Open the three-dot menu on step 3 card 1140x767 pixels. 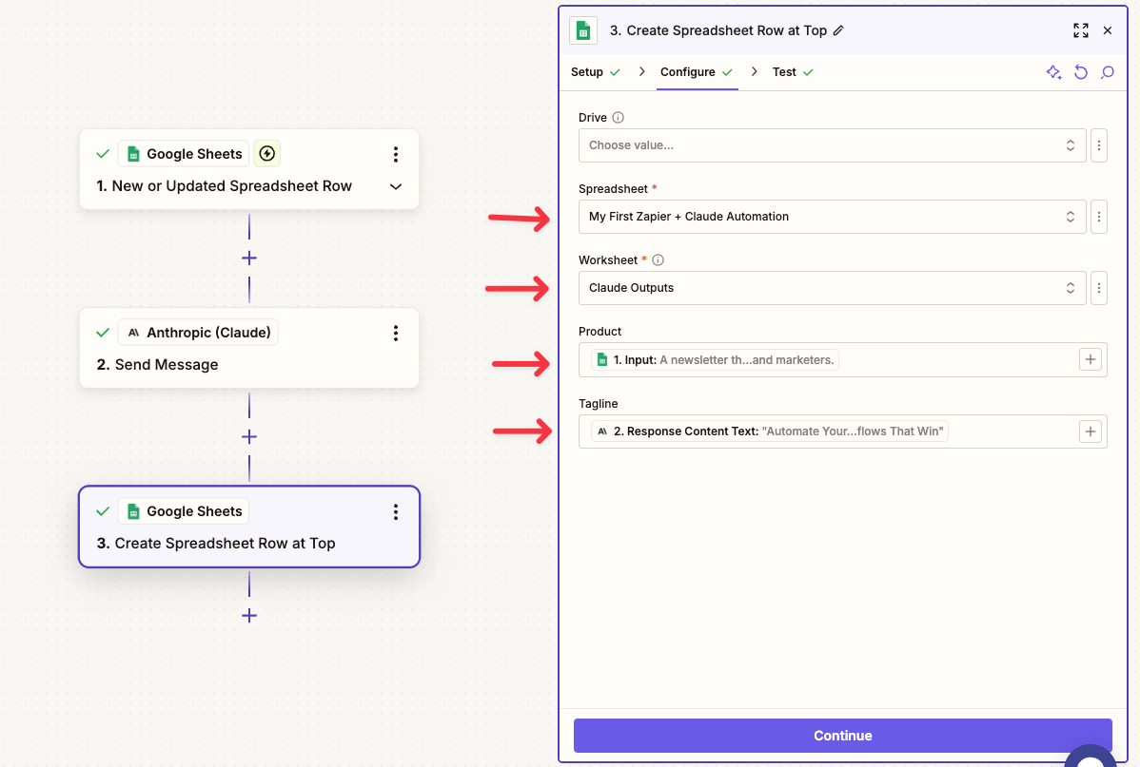396,512
